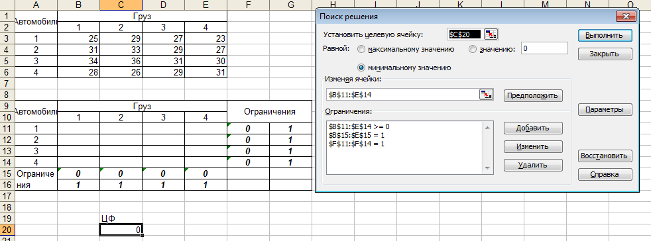Select column F header
Screen dimensions: 651x241
(248, 5)
